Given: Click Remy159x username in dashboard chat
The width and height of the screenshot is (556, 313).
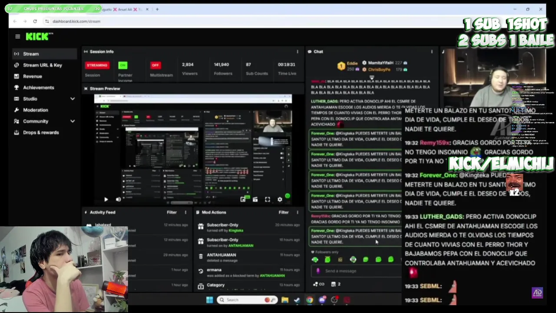Looking at the screenshot, I should (x=321, y=216).
